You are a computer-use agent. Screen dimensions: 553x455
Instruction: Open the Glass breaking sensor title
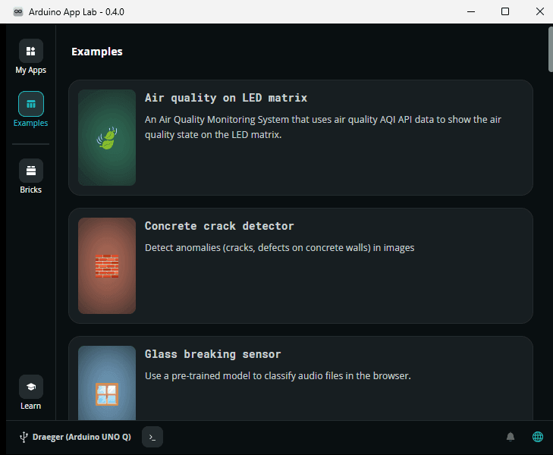213,354
